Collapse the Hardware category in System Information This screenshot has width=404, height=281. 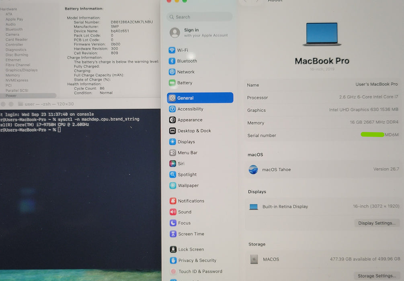[x=8, y=9]
